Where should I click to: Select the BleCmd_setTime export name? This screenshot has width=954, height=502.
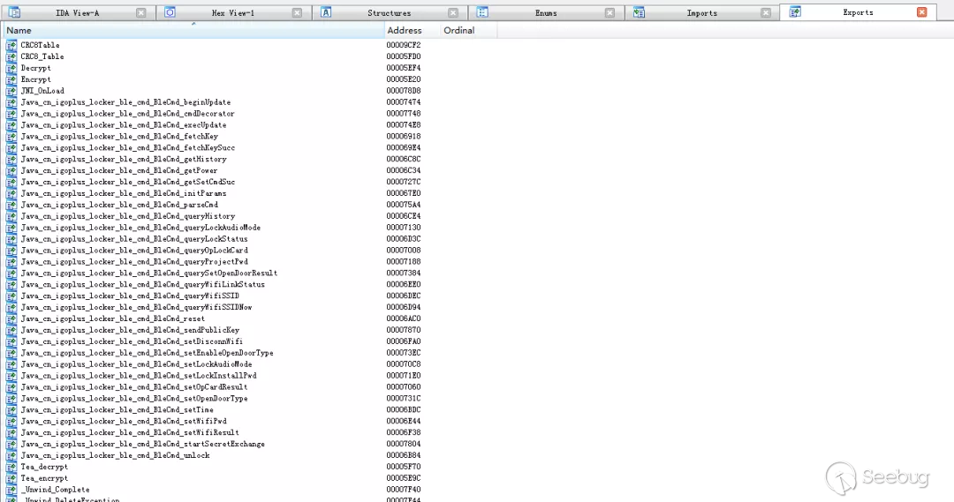pyautogui.click(x=117, y=409)
